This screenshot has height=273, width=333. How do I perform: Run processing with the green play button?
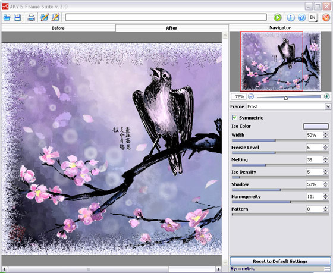pyautogui.click(x=277, y=17)
